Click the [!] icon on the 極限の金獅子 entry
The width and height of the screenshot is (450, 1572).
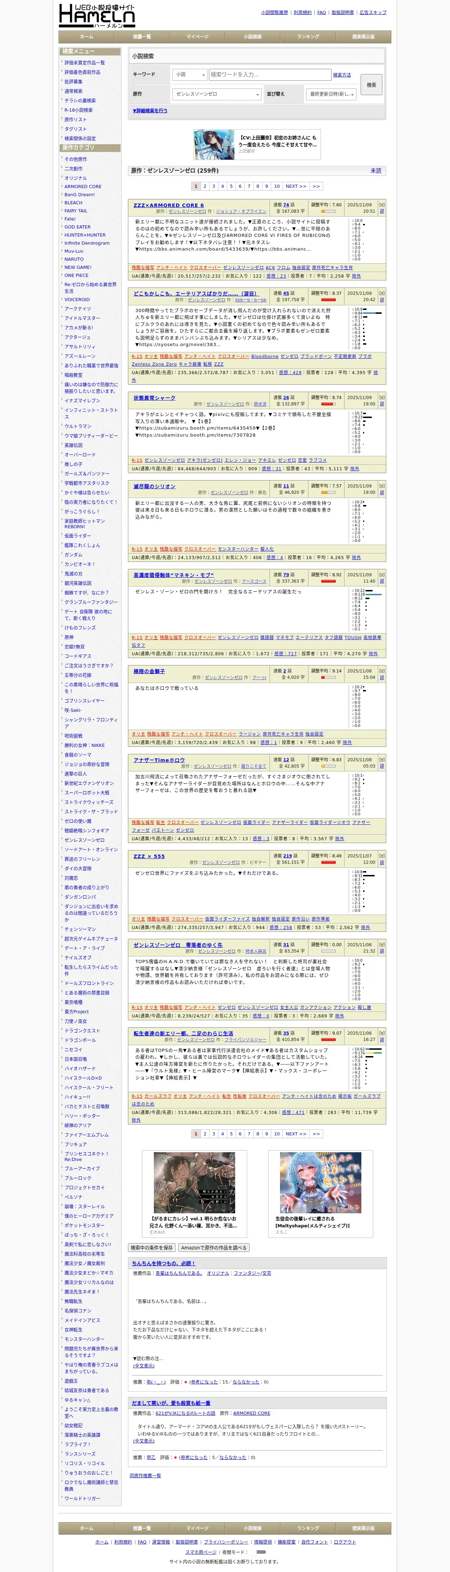[382, 671]
